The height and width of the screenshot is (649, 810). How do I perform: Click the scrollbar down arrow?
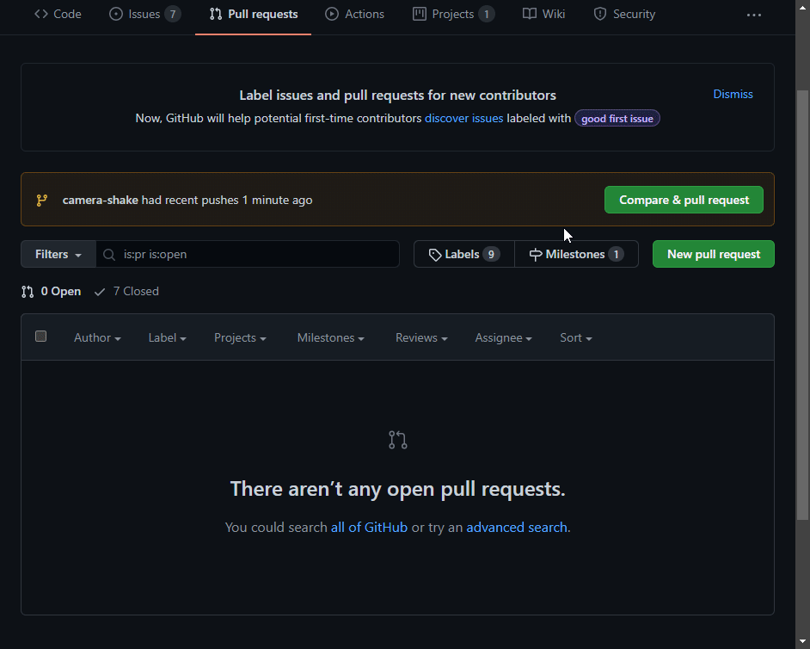[802, 641]
